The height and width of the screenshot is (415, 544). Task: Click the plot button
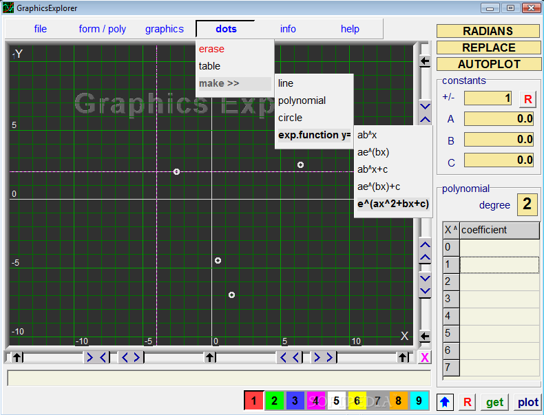click(528, 402)
